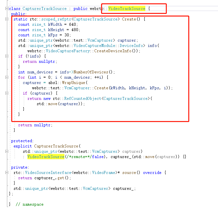Collapse the class CapturerTrackSource fold marker

(x=7, y=9)
